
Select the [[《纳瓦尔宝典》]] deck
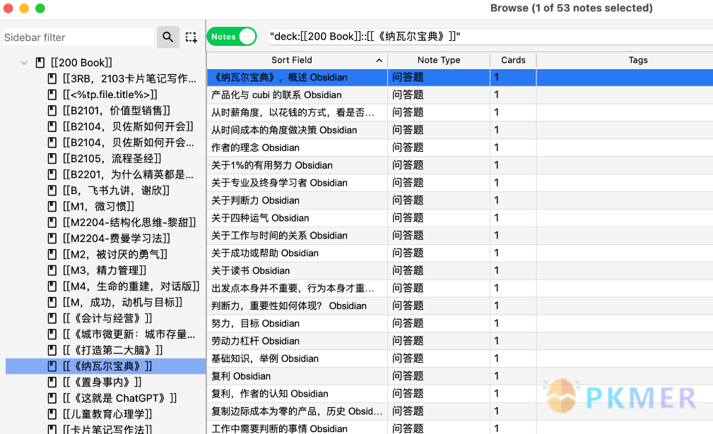pos(107,366)
